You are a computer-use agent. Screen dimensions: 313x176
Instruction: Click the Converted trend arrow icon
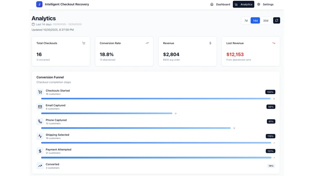(x=40, y=166)
